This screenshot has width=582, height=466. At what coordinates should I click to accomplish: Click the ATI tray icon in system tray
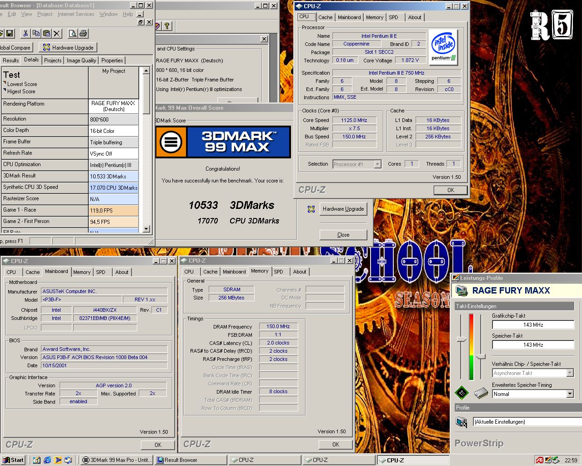(539, 460)
